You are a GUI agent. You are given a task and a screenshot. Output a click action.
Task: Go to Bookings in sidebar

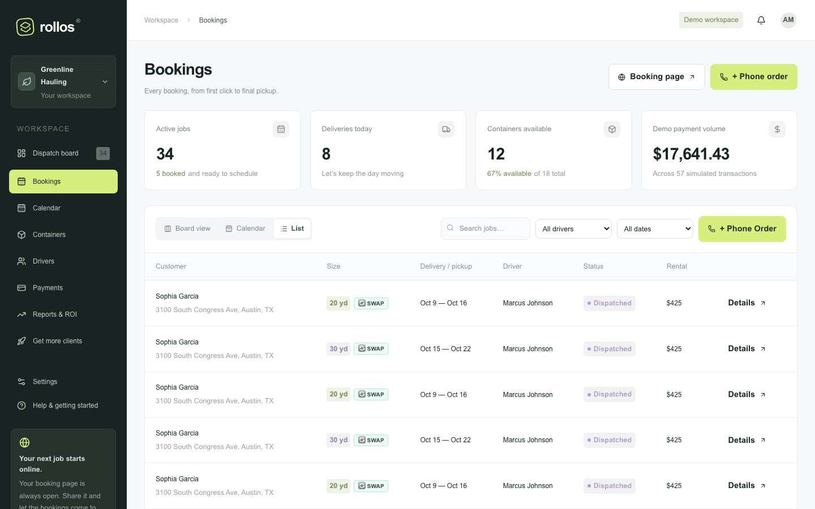tap(63, 182)
